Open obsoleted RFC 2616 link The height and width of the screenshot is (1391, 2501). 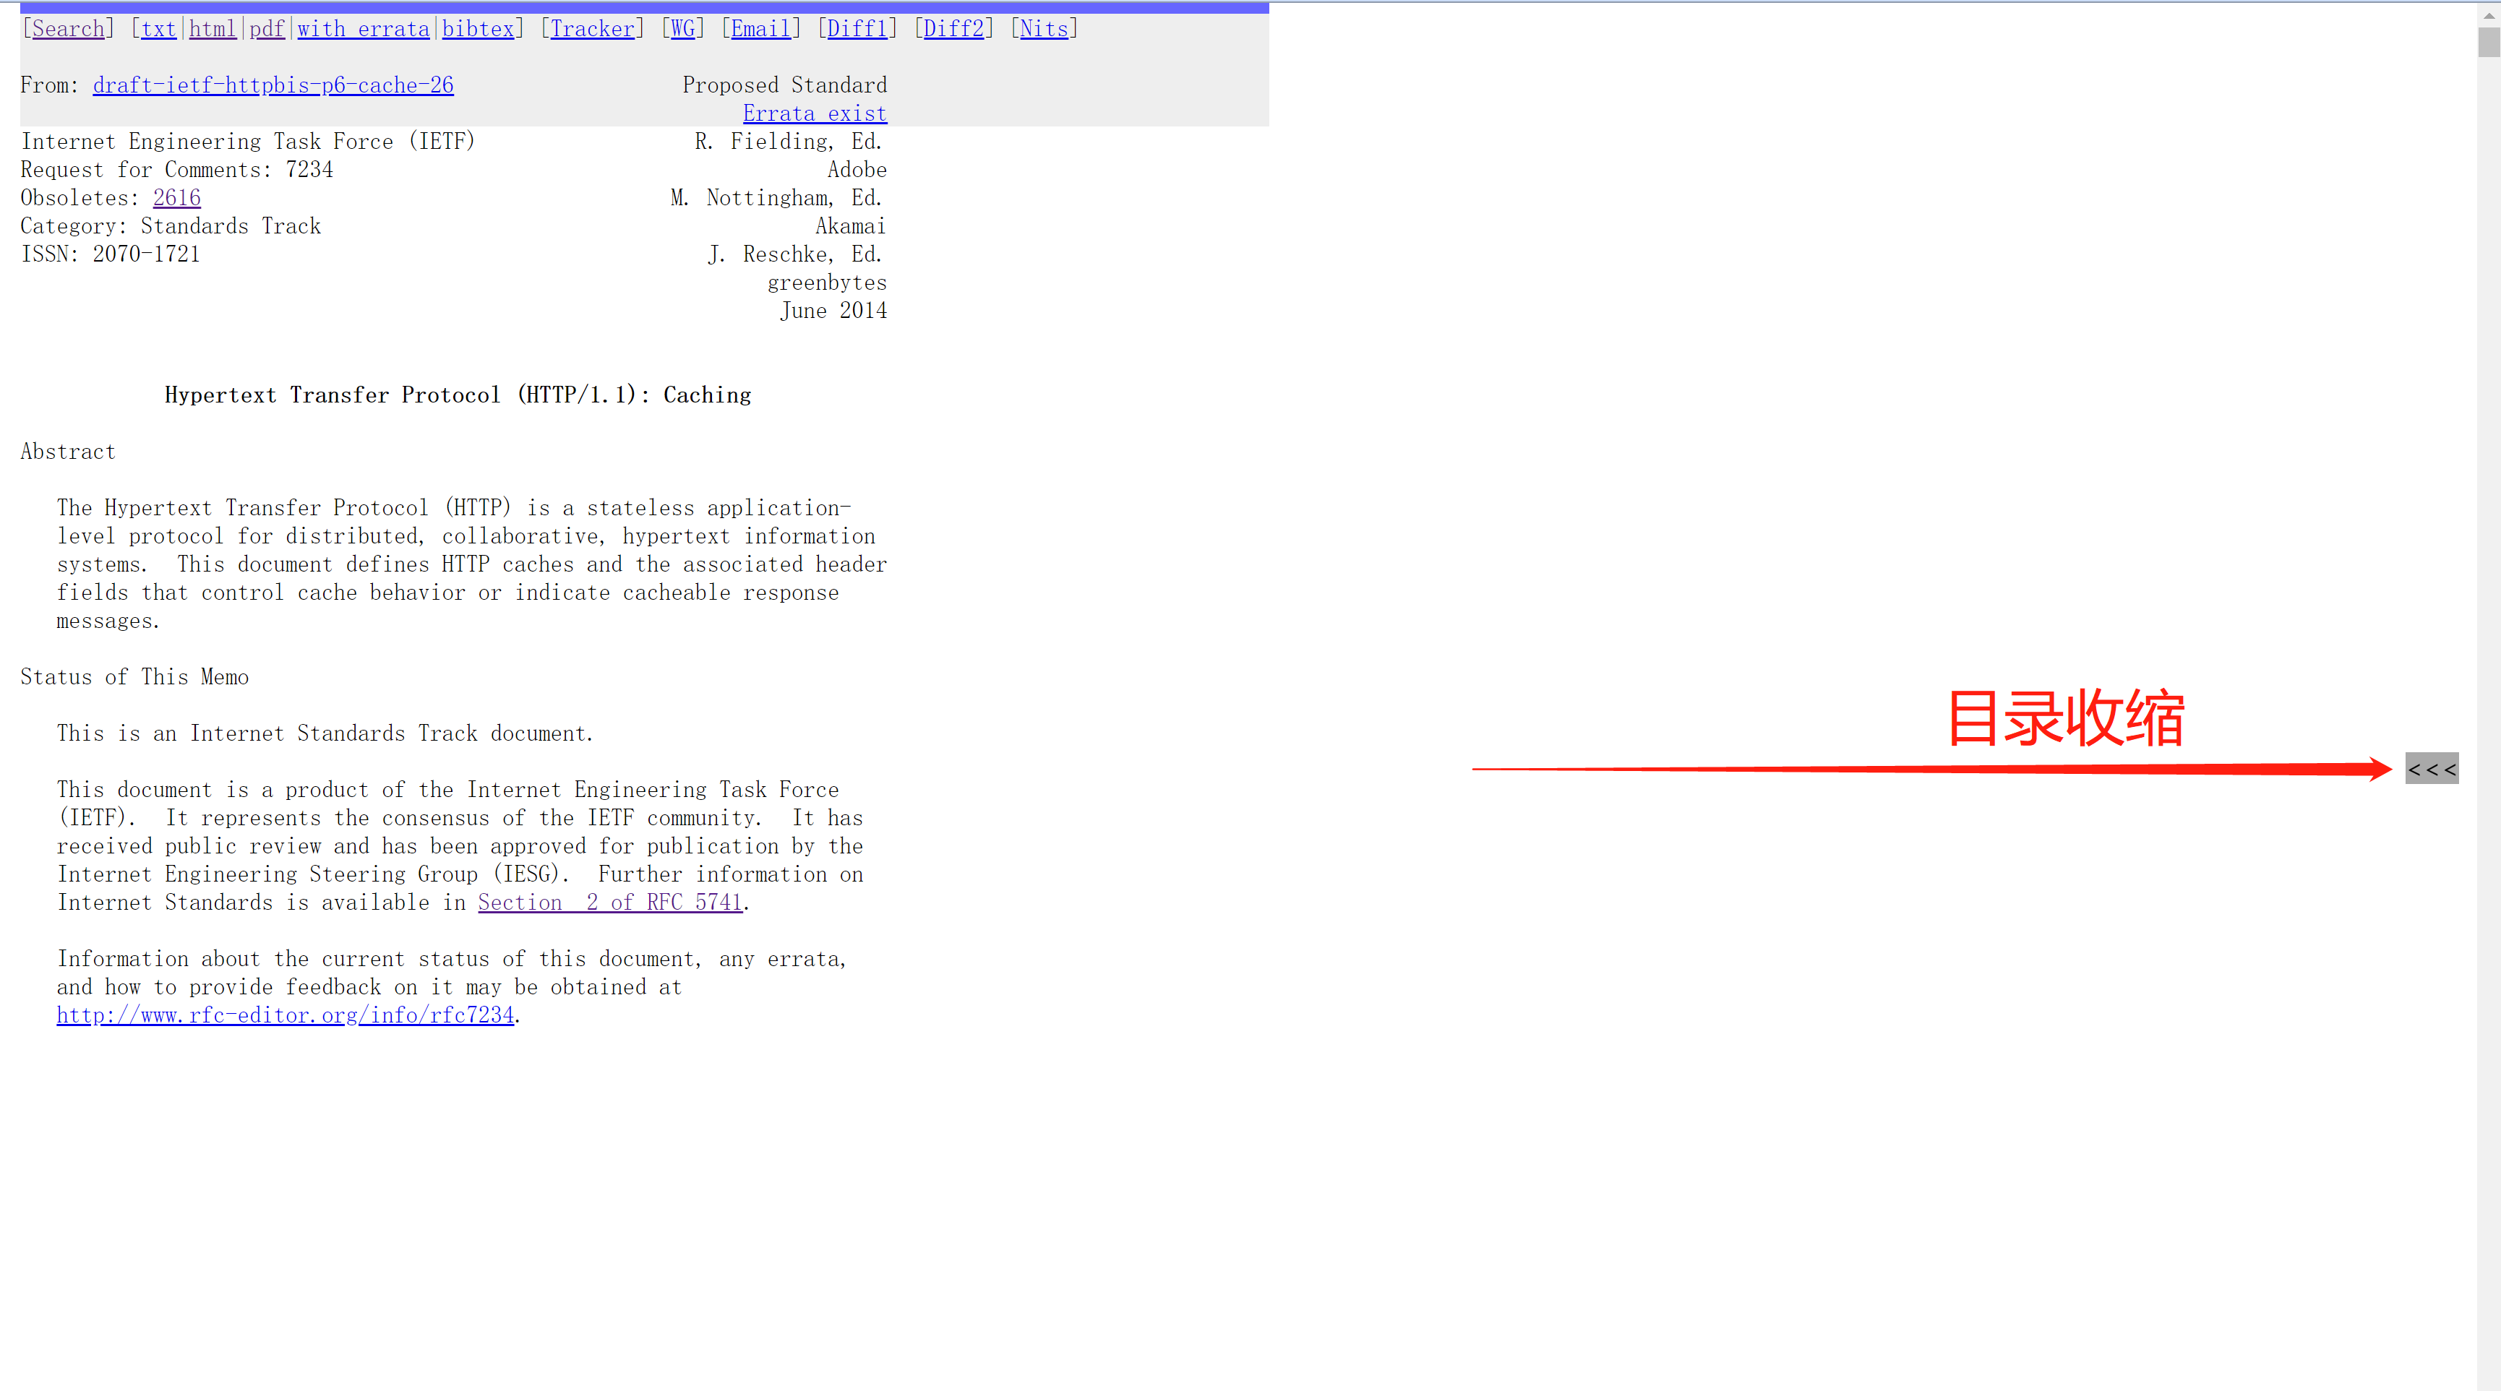tap(176, 198)
